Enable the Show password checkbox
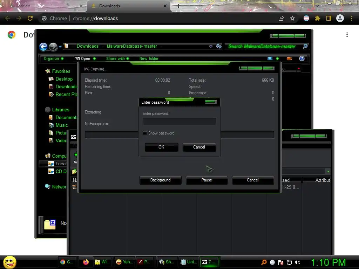 [145, 133]
